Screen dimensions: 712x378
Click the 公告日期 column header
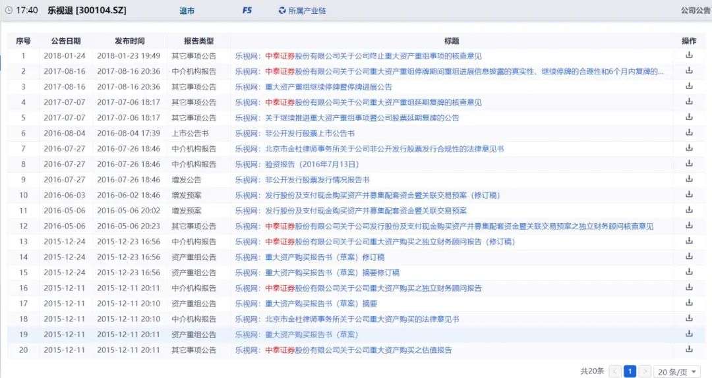pos(66,41)
